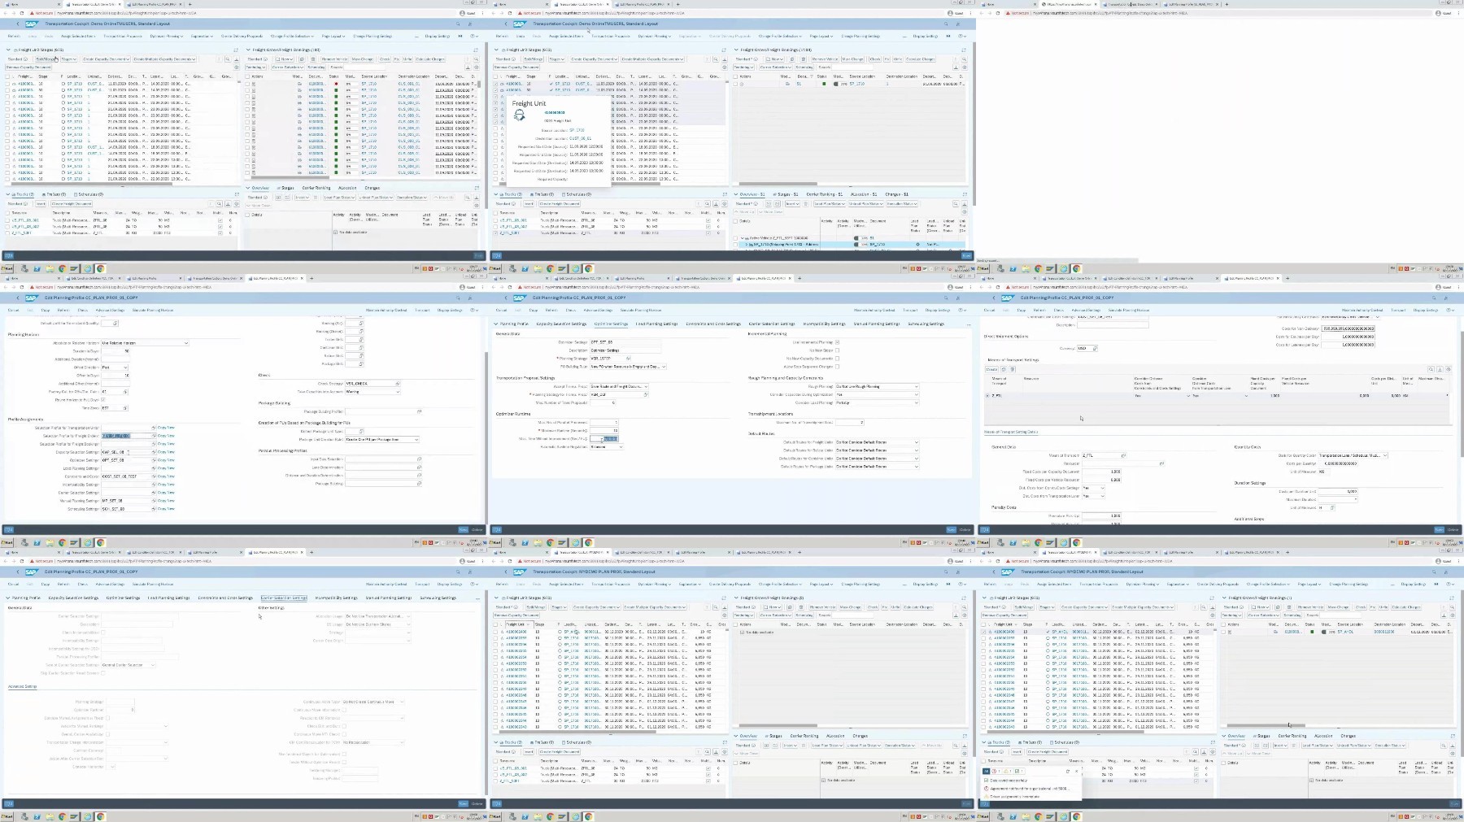
Task: Close the data saved message popup
Action: (x=1077, y=771)
